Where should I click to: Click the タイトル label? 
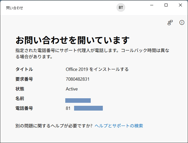(x=24, y=69)
